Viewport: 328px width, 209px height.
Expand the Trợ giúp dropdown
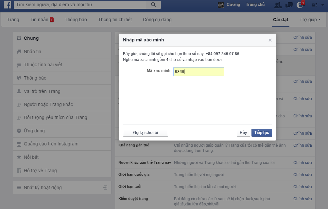(310, 20)
